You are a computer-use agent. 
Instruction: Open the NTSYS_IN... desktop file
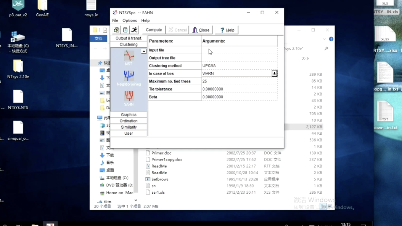coord(67,38)
